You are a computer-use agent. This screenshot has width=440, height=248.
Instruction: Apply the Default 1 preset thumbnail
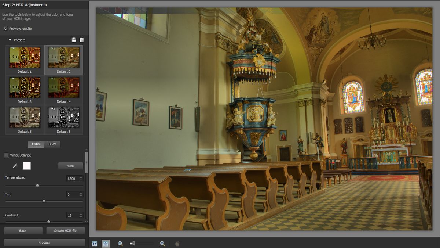tap(25, 58)
